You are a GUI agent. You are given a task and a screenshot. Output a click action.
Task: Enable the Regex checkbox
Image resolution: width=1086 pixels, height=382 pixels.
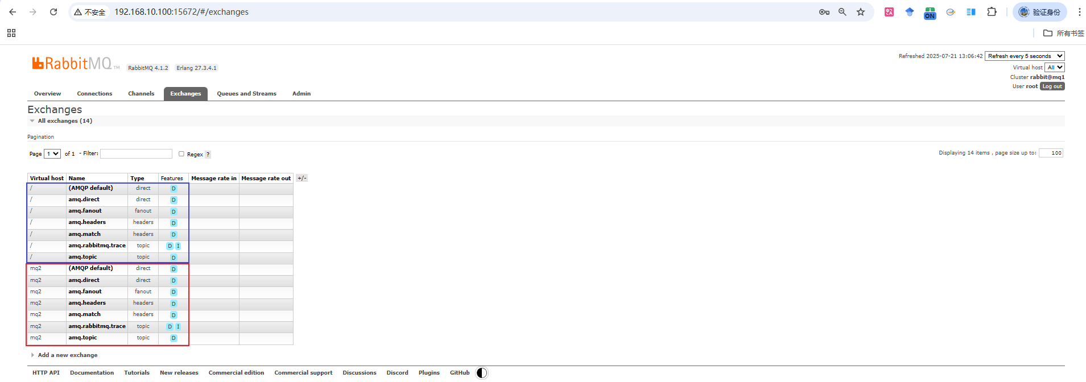(181, 154)
